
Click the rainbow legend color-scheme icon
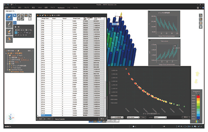click(x=197, y=121)
